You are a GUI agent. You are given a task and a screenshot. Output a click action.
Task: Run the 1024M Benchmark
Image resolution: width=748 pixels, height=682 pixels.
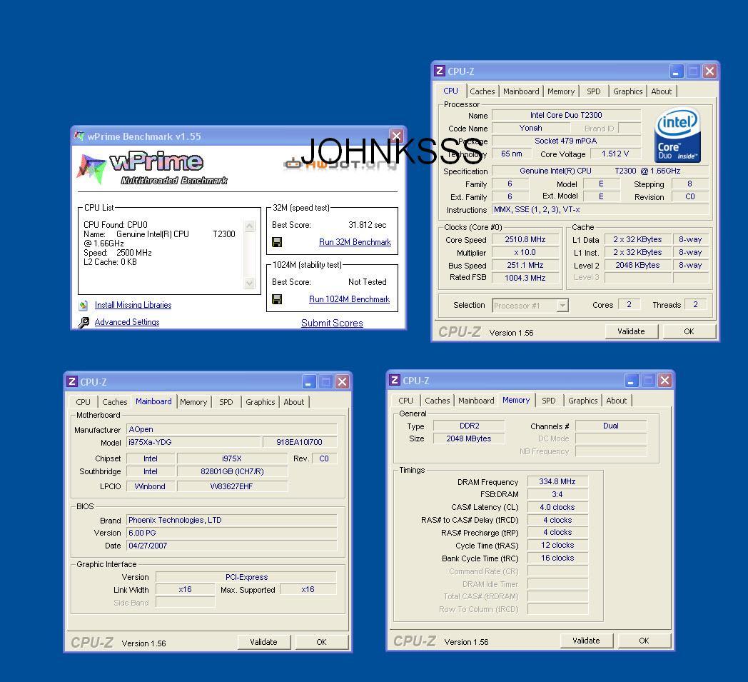(349, 299)
